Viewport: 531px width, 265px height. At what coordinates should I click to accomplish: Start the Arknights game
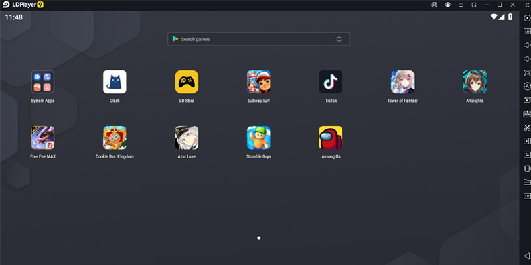click(x=475, y=81)
